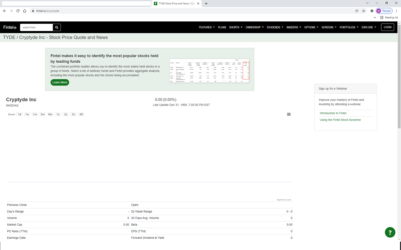Click the 'Forward Dividend & Yield' label

click(148, 238)
